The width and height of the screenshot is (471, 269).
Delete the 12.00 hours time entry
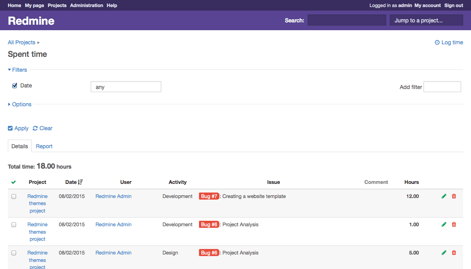(x=454, y=196)
